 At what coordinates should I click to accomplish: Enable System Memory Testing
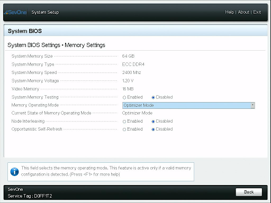(124, 97)
